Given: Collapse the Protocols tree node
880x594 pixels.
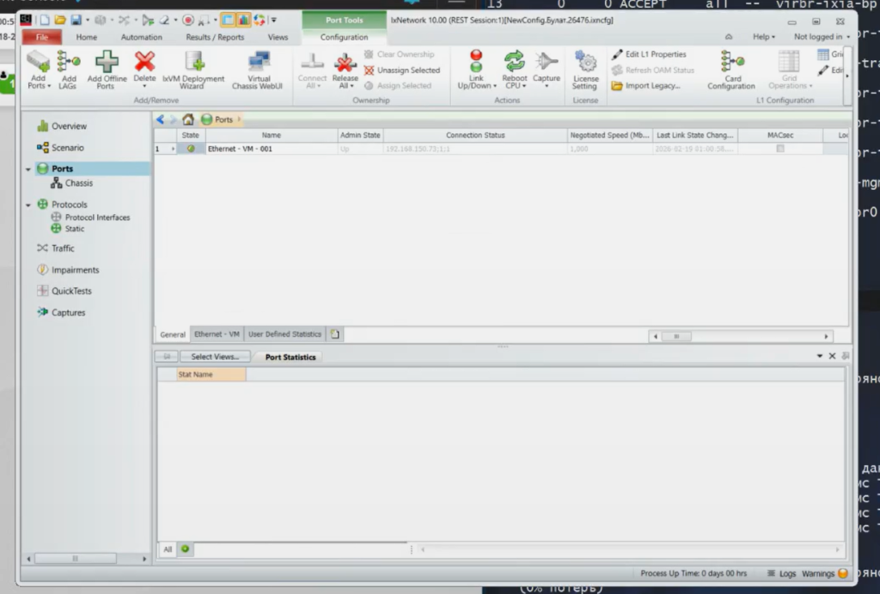Looking at the screenshot, I should (28, 205).
